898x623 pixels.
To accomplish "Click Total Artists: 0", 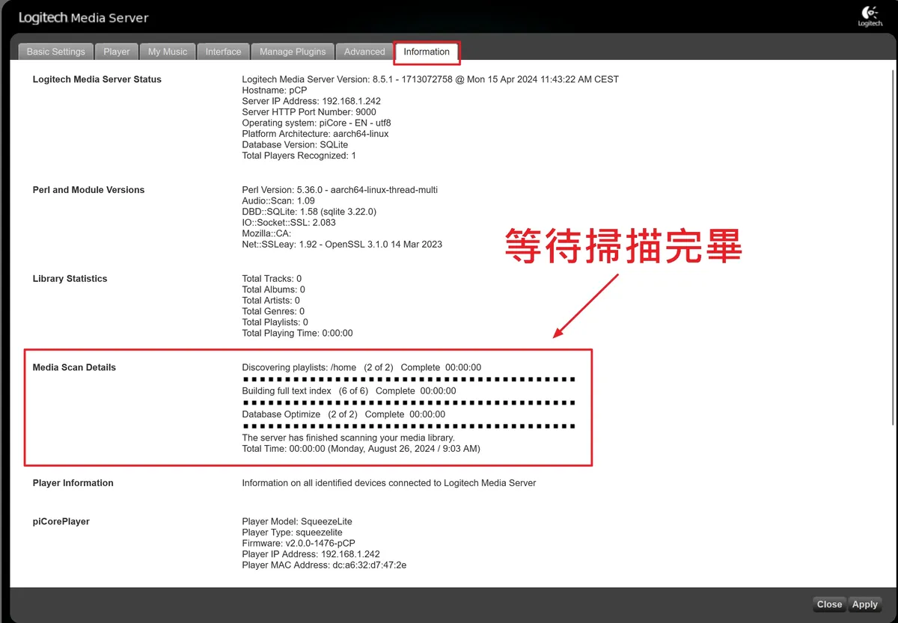I will 271,301.
